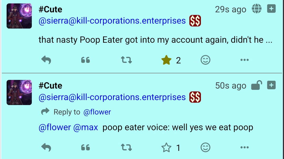Open the @flower mention in post body
The image size is (284, 159).
click(55, 128)
